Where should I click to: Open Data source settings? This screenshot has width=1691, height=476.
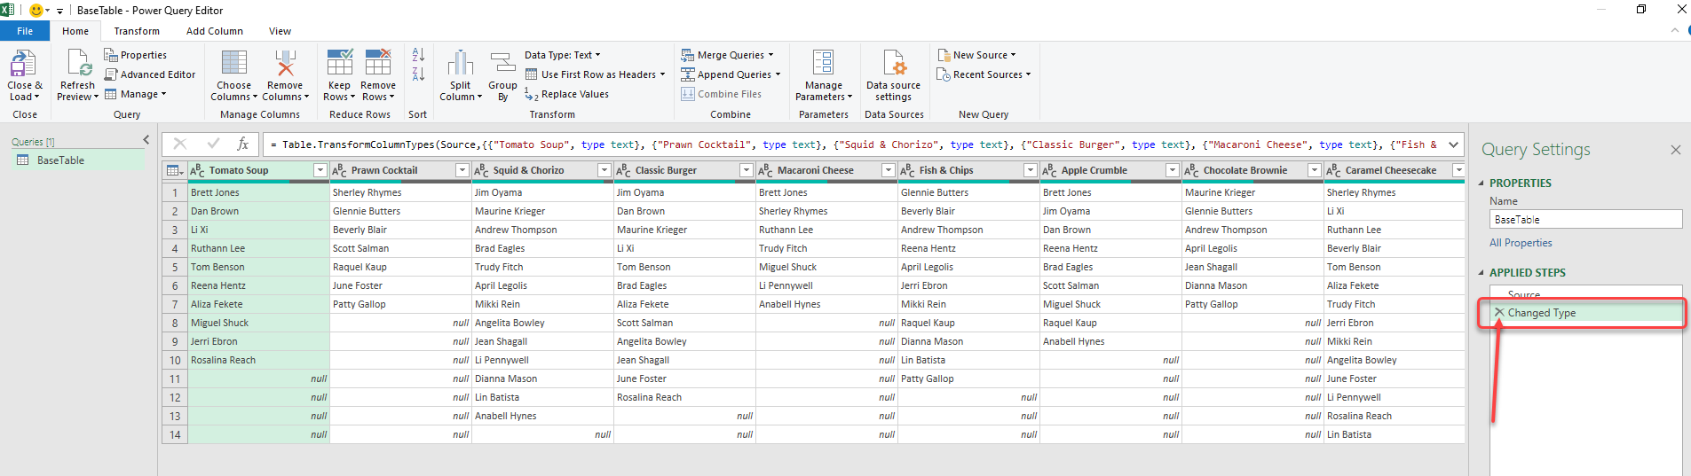tap(893, 64)
